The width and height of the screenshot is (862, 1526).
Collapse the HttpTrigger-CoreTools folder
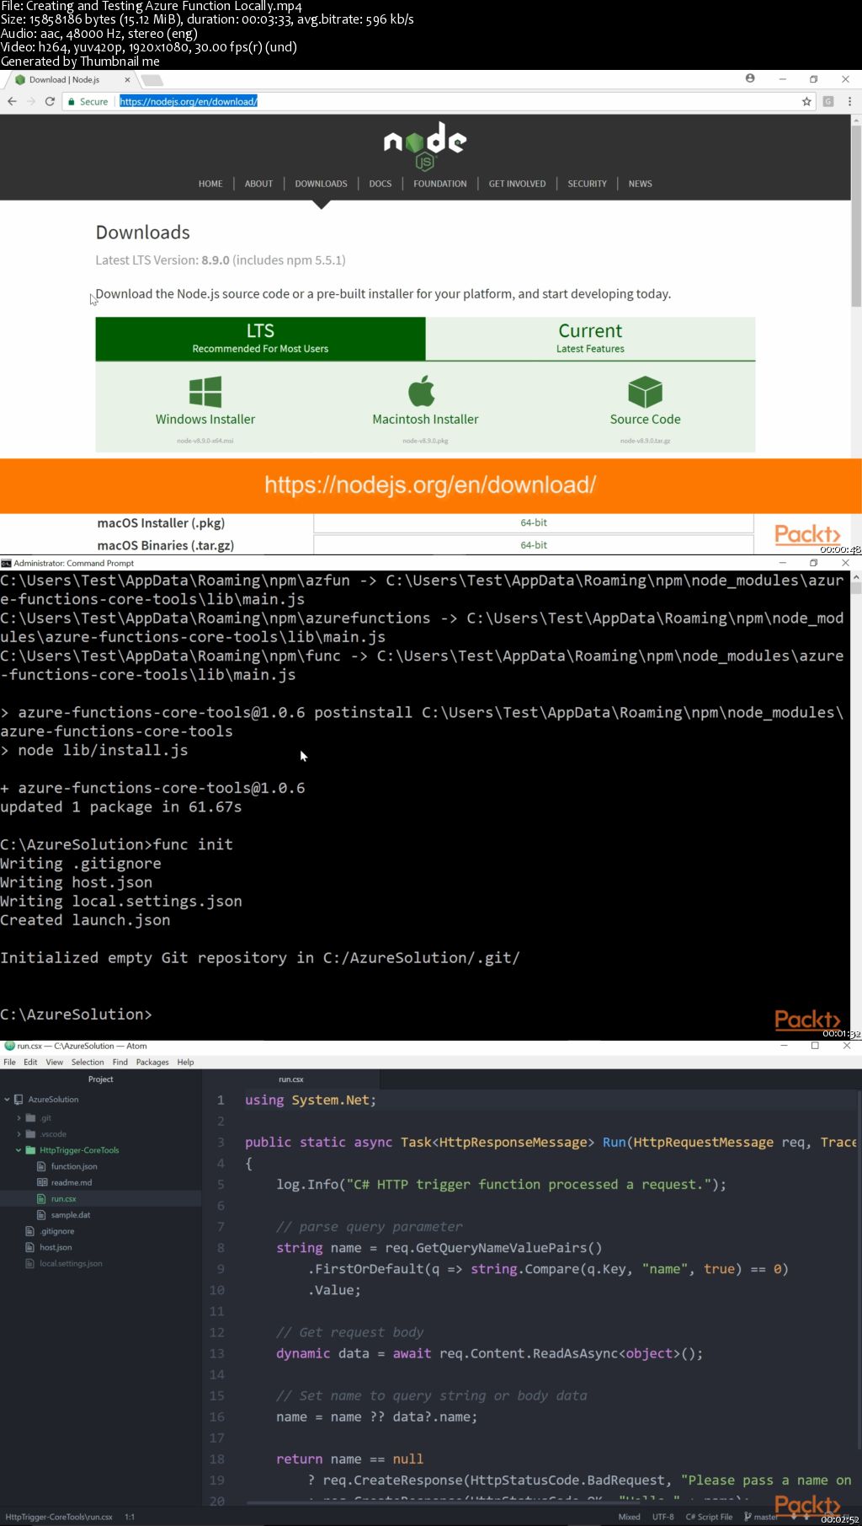pyautogui.click(x=19, y=1150)
